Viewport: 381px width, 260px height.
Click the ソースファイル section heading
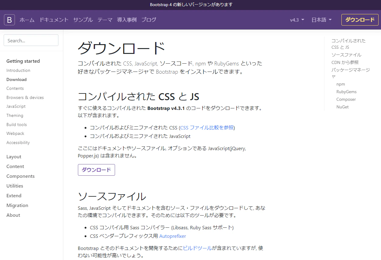[112, 196]
